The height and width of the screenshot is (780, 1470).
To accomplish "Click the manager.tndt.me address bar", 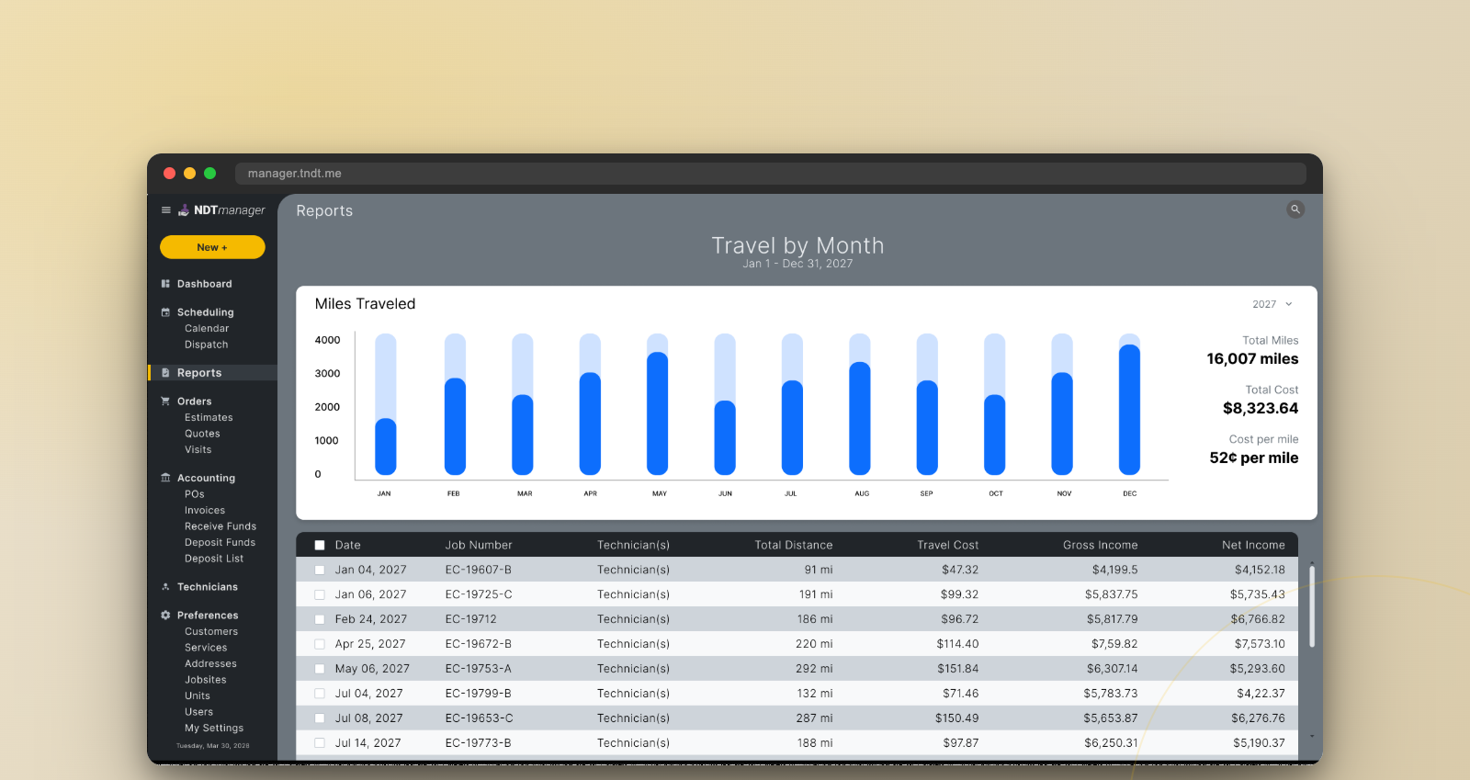I will pos(770,174).
